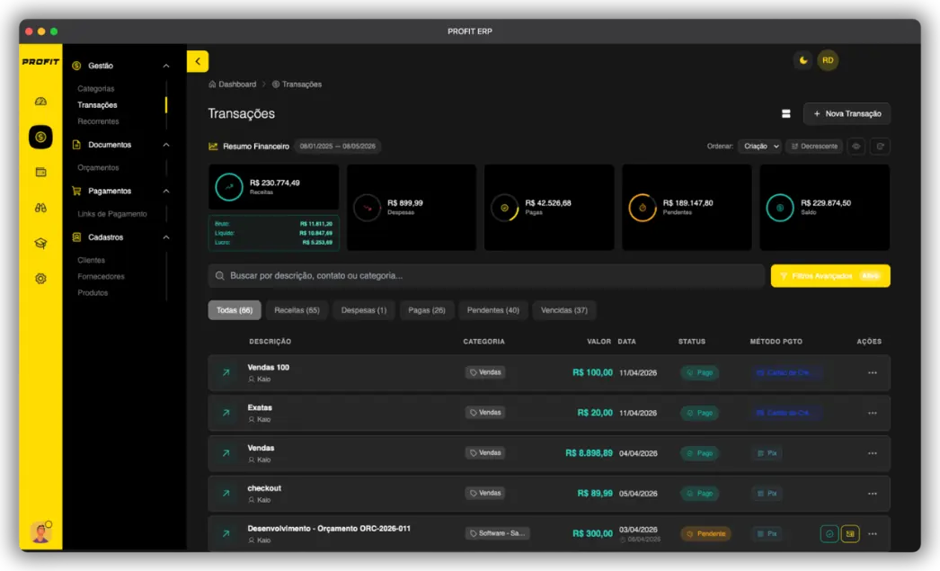940x571 pixels.
Task: Toggle Decrescente sort order
Action: point(814,147)
